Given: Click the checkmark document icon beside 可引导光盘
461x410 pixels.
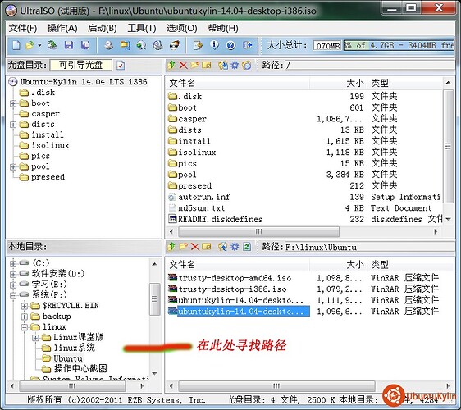Looking at the screenshot, I should point(121,66).
